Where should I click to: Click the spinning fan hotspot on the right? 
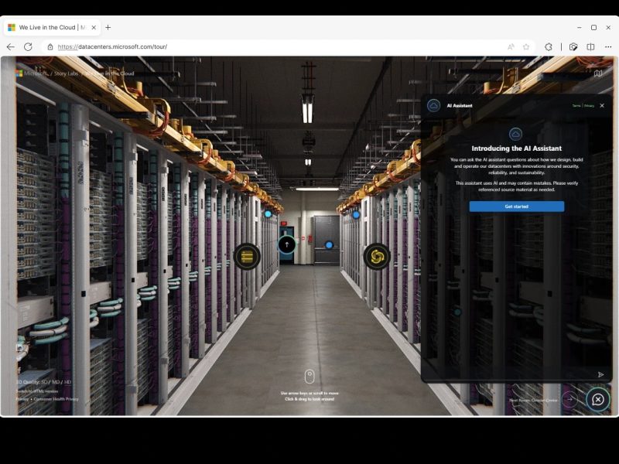[377, 256]
